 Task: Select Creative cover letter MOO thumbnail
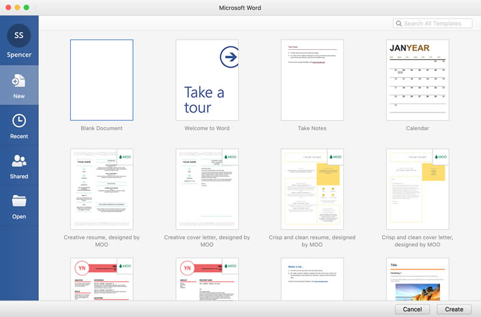pos(207,189)
